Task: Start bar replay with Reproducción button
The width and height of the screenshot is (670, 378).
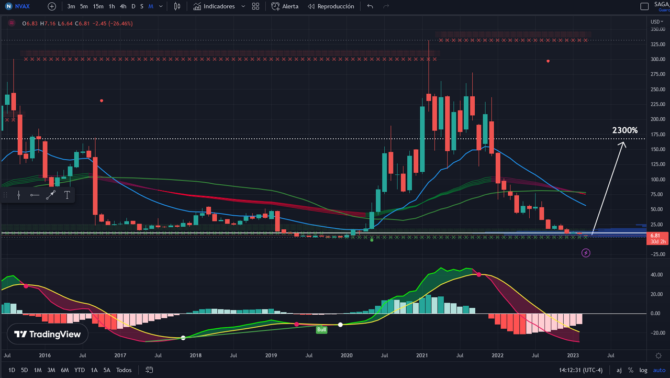Action: click(x=331, y=6)
